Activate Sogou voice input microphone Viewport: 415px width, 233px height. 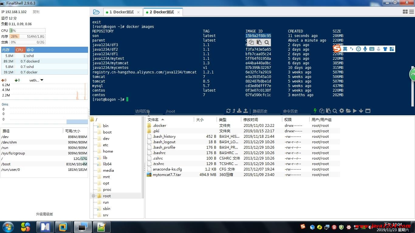(x=365, y=49)
